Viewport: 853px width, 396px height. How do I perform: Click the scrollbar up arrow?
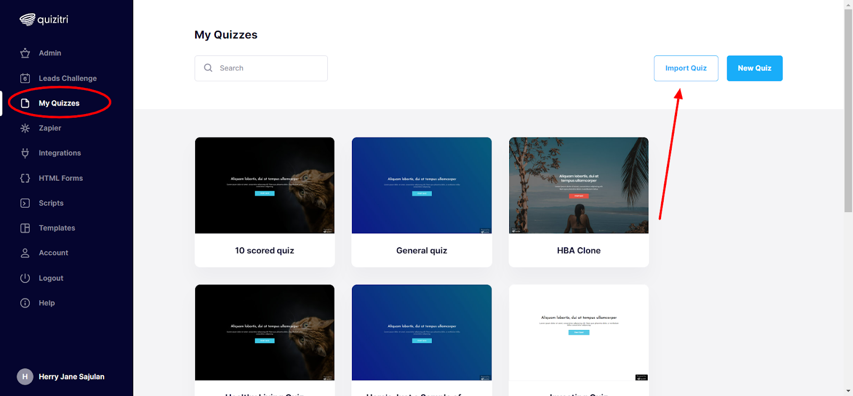tap(848, 4)
